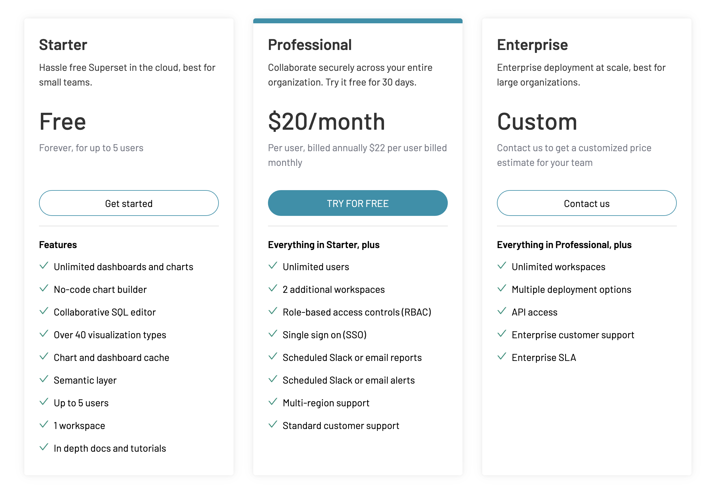Click the Enterprise customer support feature
This screenshot has height=498, width=717.
[573, 335]
